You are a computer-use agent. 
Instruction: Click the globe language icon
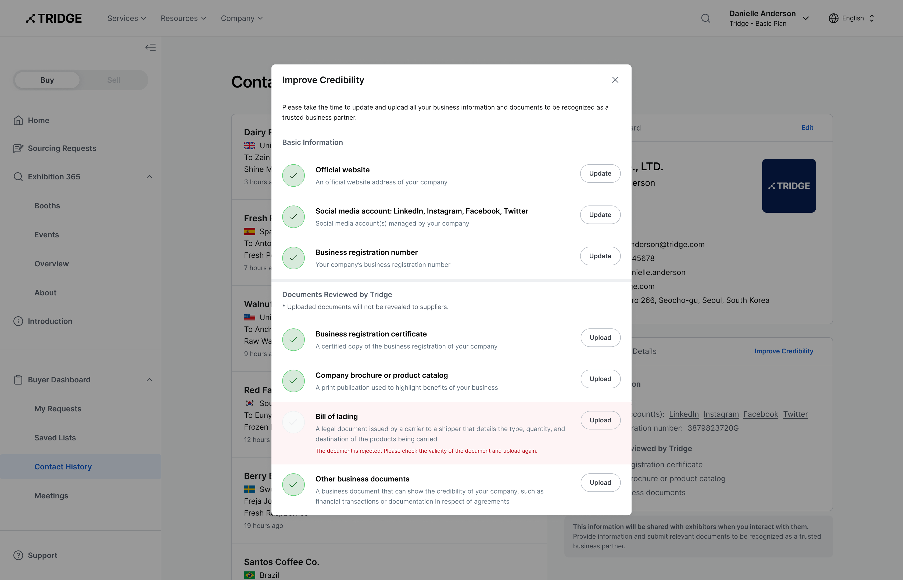833,18
